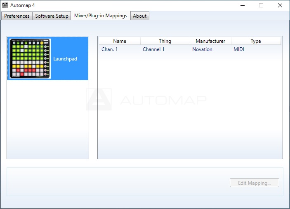This screenshot has width=290, height=209.
Task: Close the Automap 4 window
Action: (x=280, y=5)
